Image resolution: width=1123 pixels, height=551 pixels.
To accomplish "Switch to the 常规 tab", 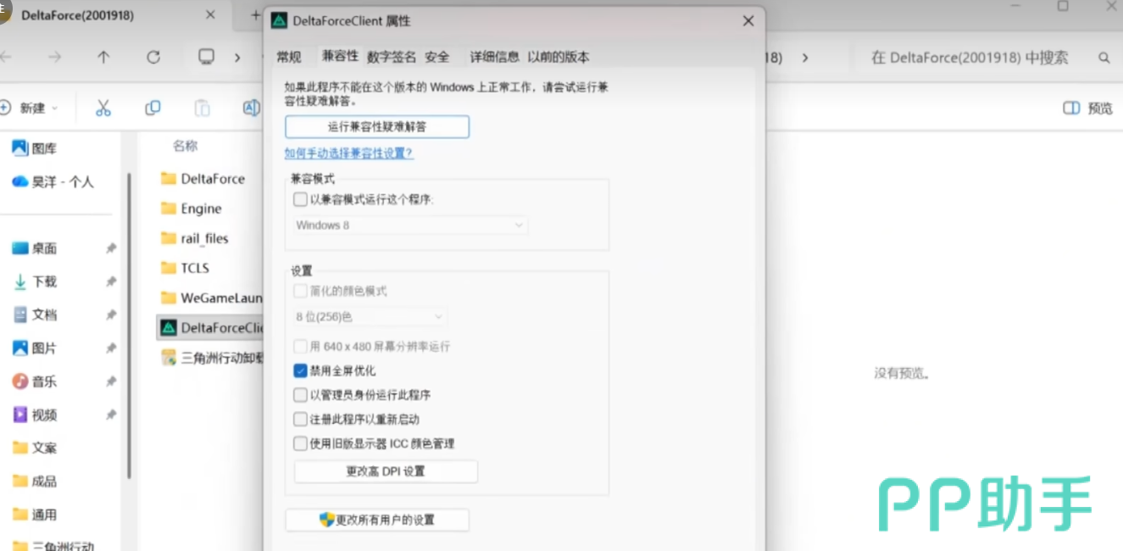I will (289, 57).
